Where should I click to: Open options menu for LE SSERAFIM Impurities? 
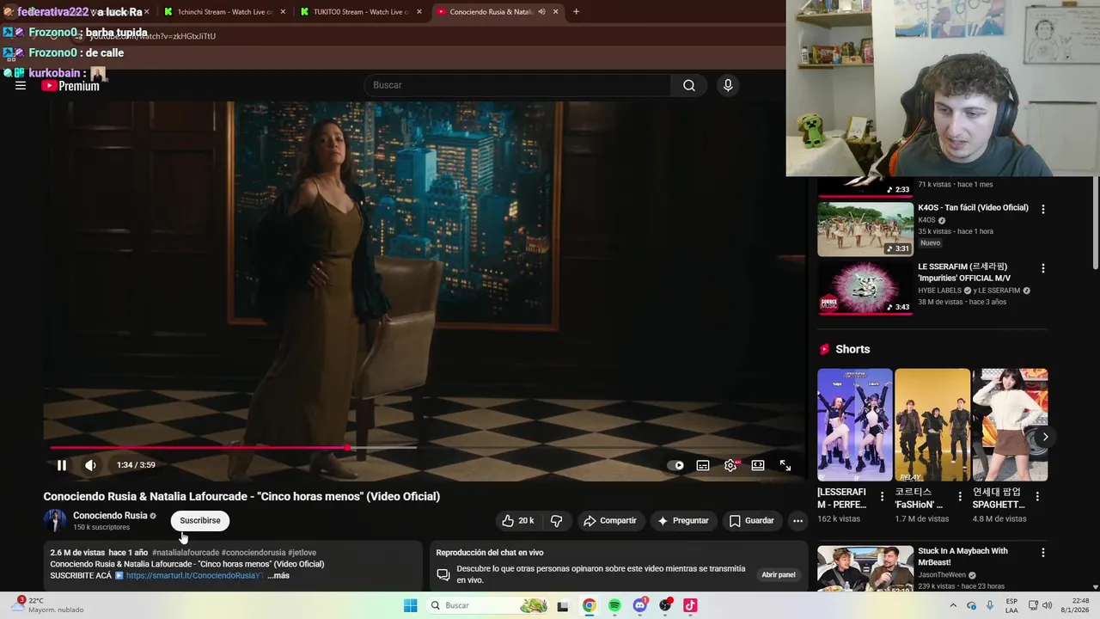(1043, 268)
